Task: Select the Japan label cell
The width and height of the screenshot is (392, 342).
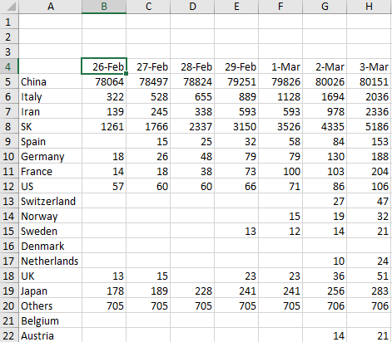Action: [x=51, y=291]
